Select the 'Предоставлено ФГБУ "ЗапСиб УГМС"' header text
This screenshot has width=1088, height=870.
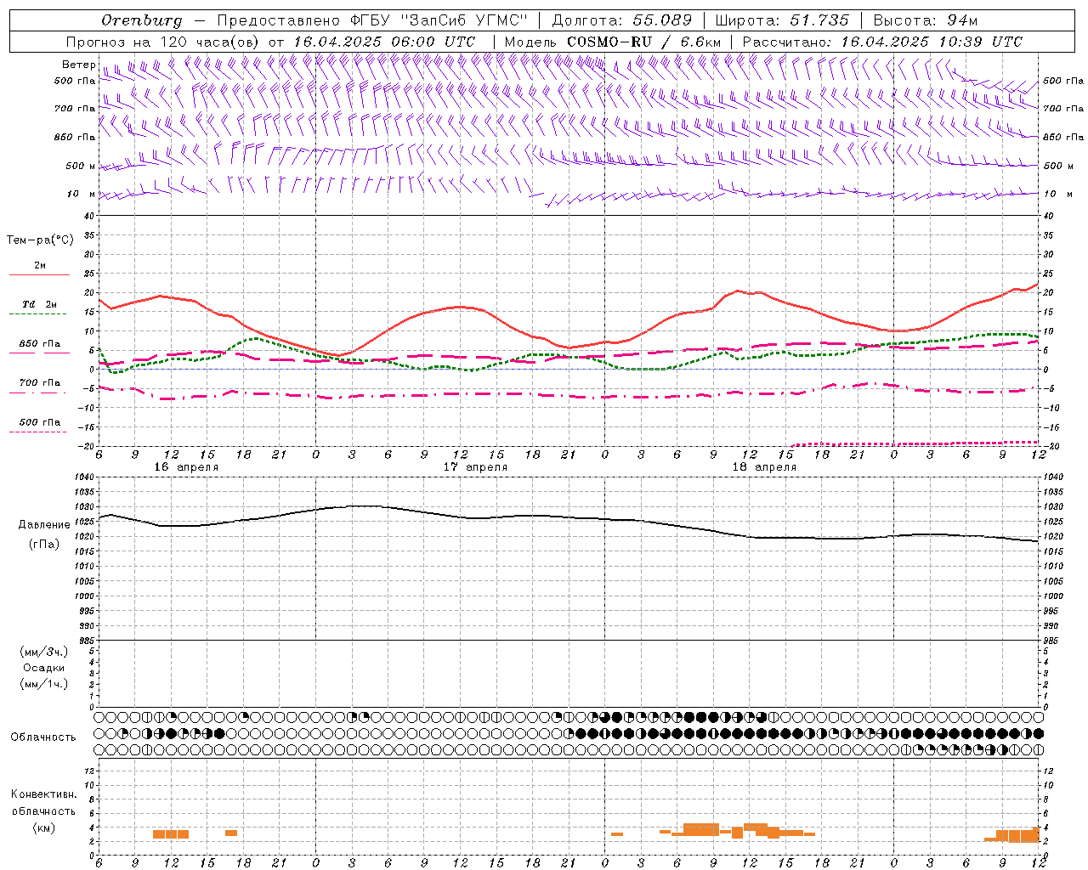pos(372,20)
